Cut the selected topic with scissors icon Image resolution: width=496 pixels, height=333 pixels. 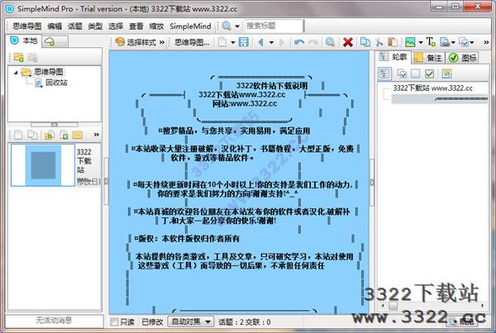click(x=379, y=42)
